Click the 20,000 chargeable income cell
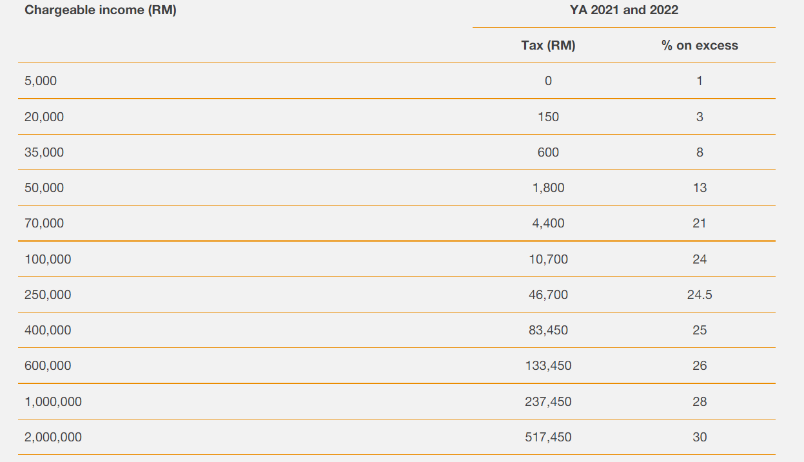 pyautogui.click(x=44, y=117)
